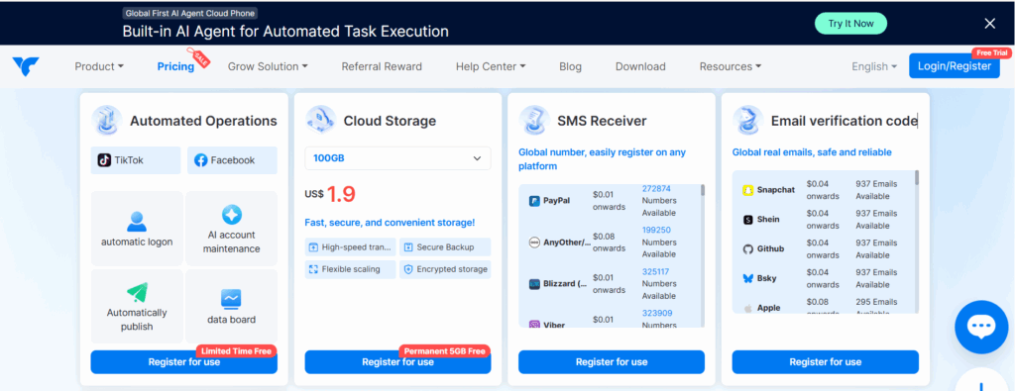Click the Cloud Storage card icon

(320, 120)
